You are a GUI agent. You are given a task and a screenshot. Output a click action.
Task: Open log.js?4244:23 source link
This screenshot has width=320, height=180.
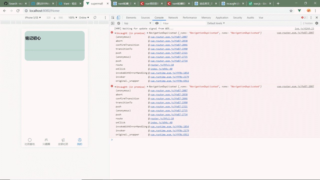[x=304, y=28]
